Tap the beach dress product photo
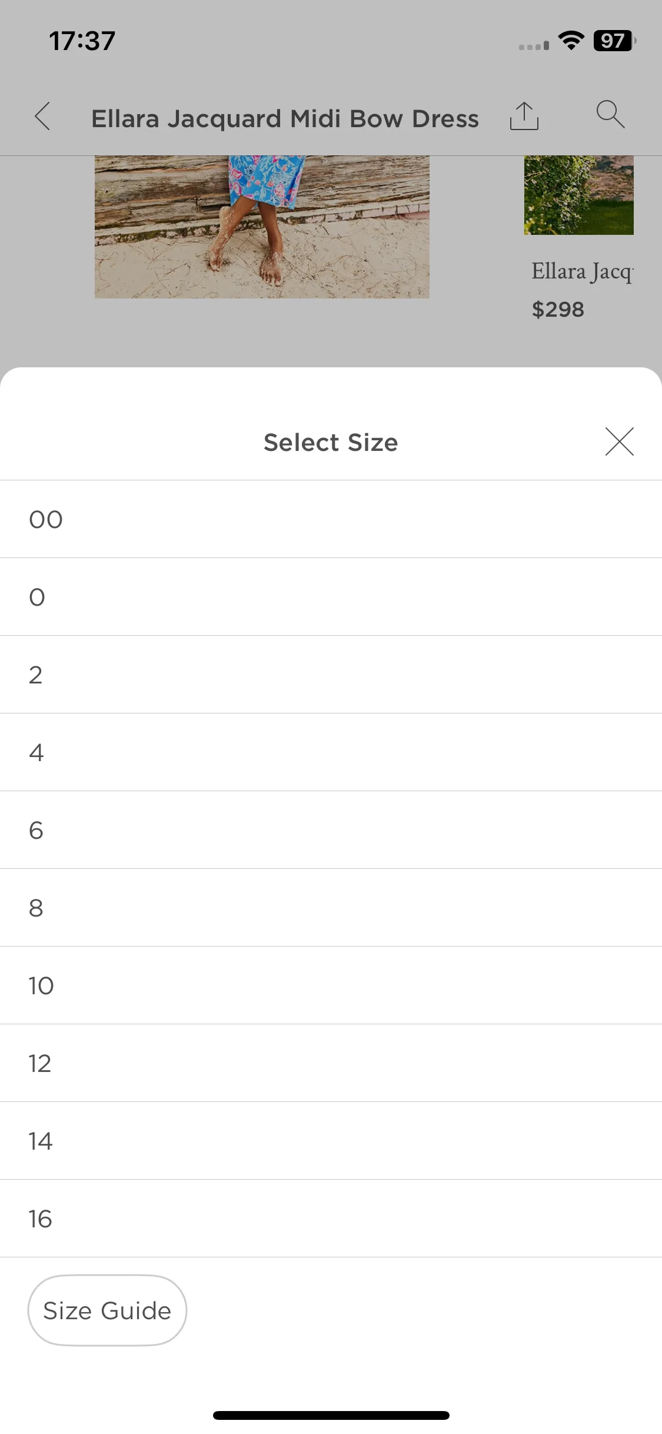This screenshot has width=662, height=1434. 262,227
